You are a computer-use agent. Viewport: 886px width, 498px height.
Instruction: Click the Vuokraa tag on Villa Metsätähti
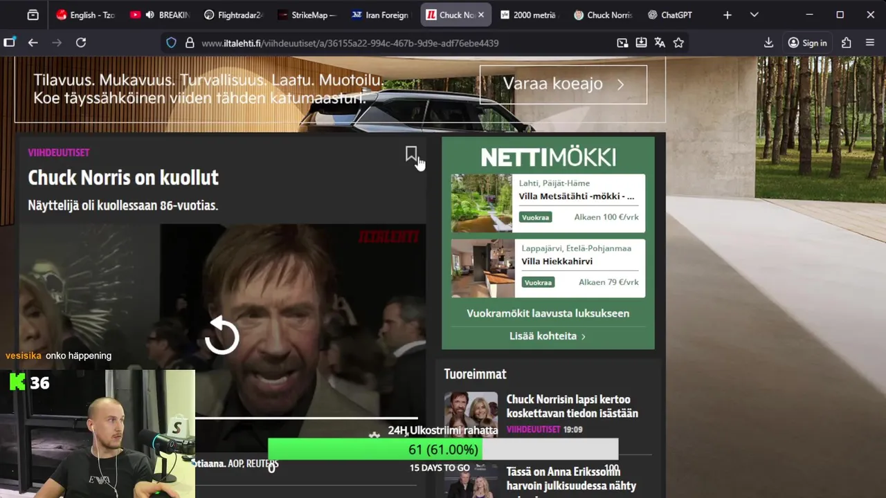coord(536,217)
